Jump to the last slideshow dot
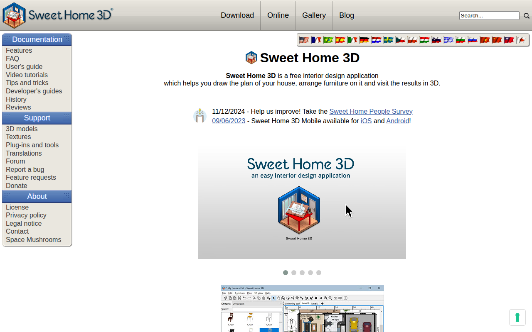Screen dimensions: 532x332 [319, 273]
